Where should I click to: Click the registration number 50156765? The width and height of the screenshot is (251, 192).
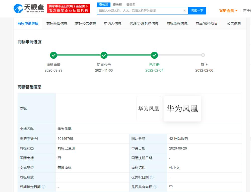pyautogui.click(x=65, y=139)
